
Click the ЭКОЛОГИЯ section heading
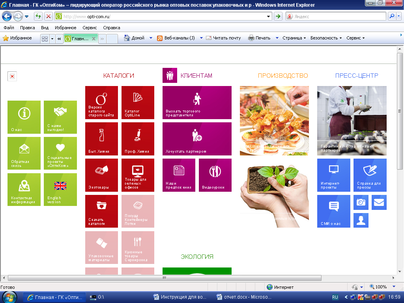pyautogui.click(x=197, y=256)
